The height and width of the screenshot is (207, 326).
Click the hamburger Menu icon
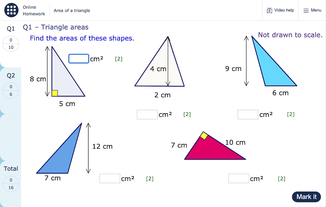point(306,10)
